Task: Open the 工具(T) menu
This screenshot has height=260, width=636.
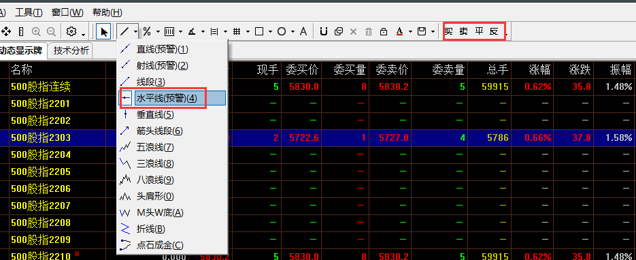Action: point(29,12)
